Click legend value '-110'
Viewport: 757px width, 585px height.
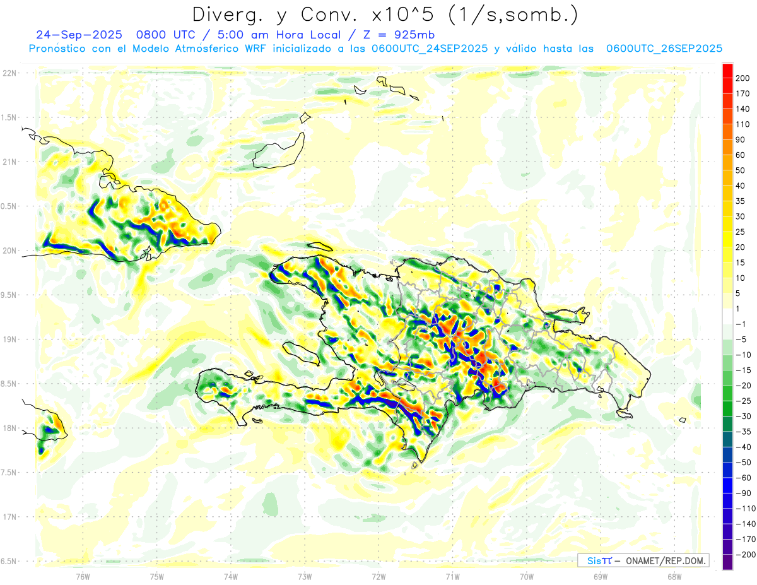746,508
